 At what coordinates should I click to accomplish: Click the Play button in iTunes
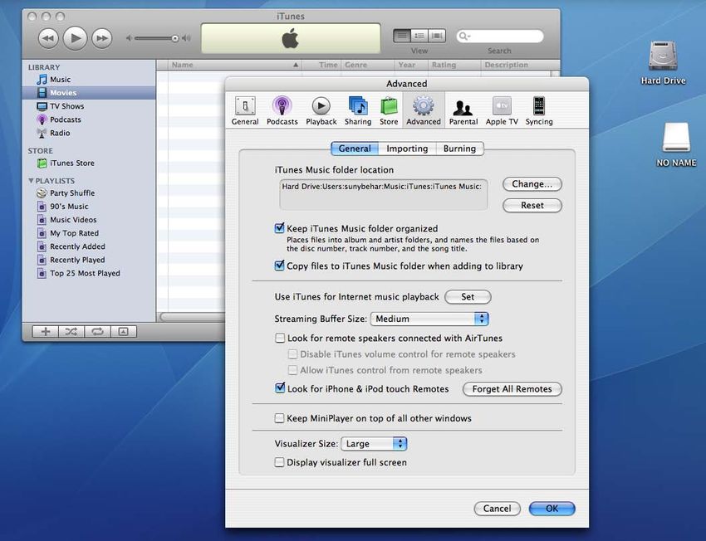coord(76,38)
